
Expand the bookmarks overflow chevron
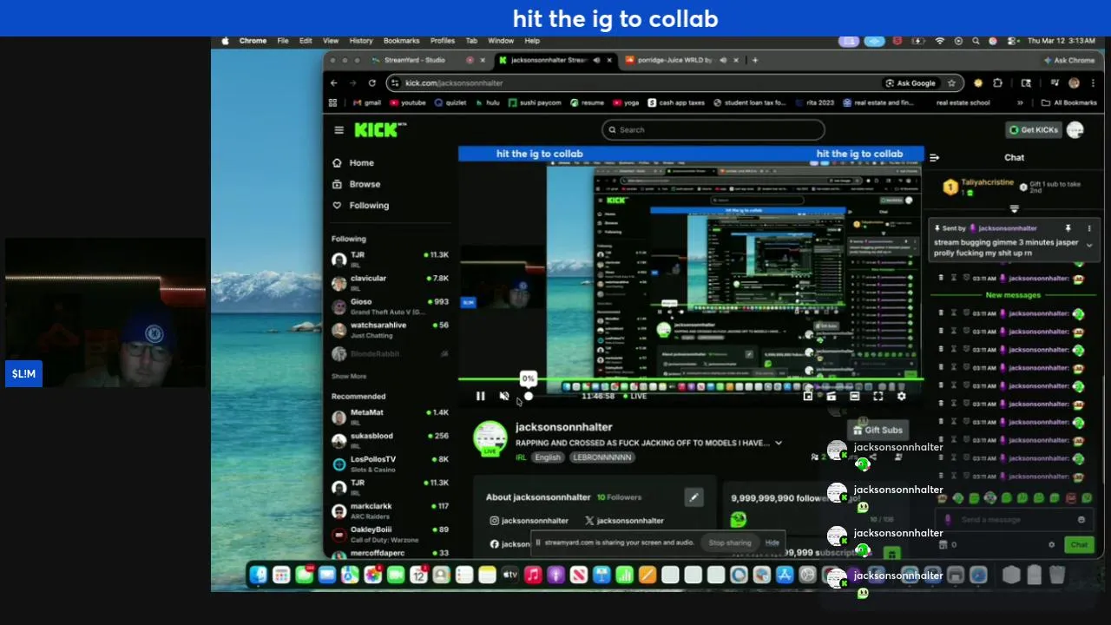click(1020, 102)
